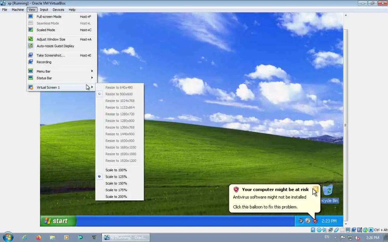Open the File menu
Viewport: 388px width, 242px height.
(5, 10)
